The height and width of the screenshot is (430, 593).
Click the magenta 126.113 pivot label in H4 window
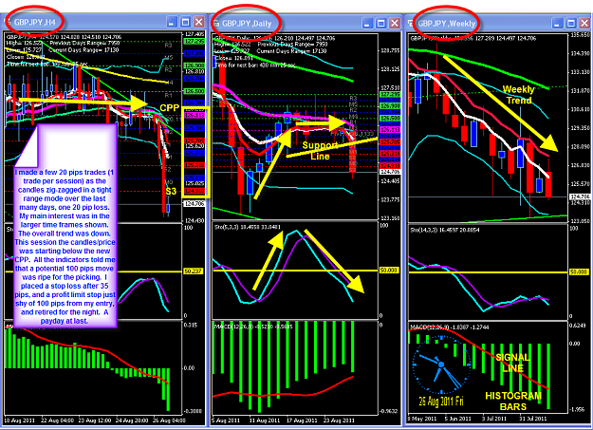(x=194, y=115)
